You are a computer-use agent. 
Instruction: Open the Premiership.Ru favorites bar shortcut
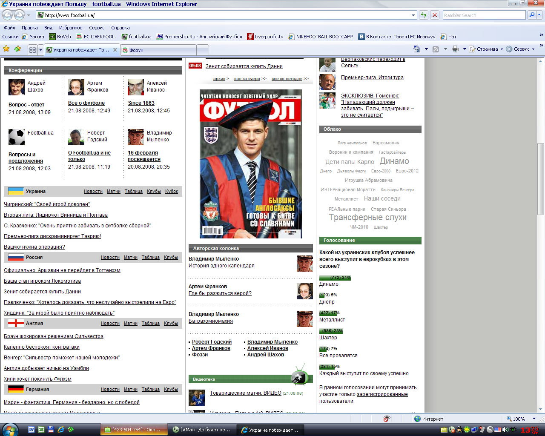pos(199,37)
